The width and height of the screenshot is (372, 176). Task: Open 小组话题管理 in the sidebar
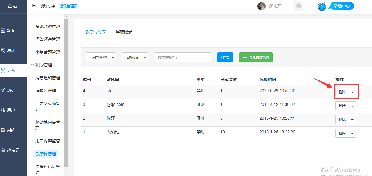click(48, 52)
